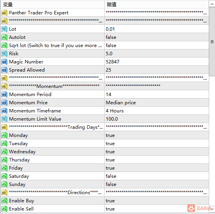
Task: Click the boolean icon next to Wednesday
Action: pos(4,152)
